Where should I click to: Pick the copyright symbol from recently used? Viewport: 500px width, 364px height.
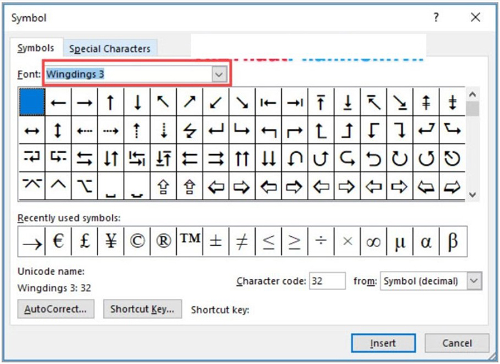point(137,241)
